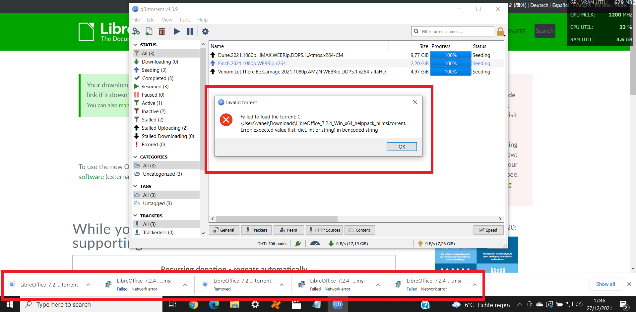Open the File menu in qBittorrent
Screen dimensions: 636x312
pyautogui.click(x=136, y=20)
